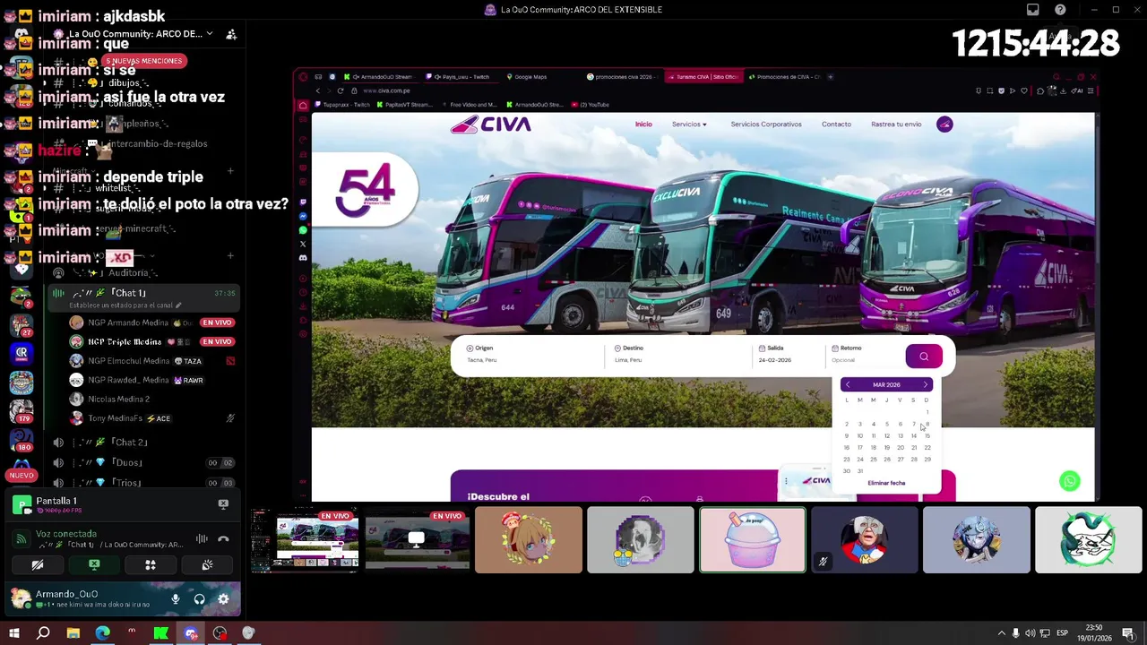Open second EN VIVO stream thumbnail

[417, 539]
